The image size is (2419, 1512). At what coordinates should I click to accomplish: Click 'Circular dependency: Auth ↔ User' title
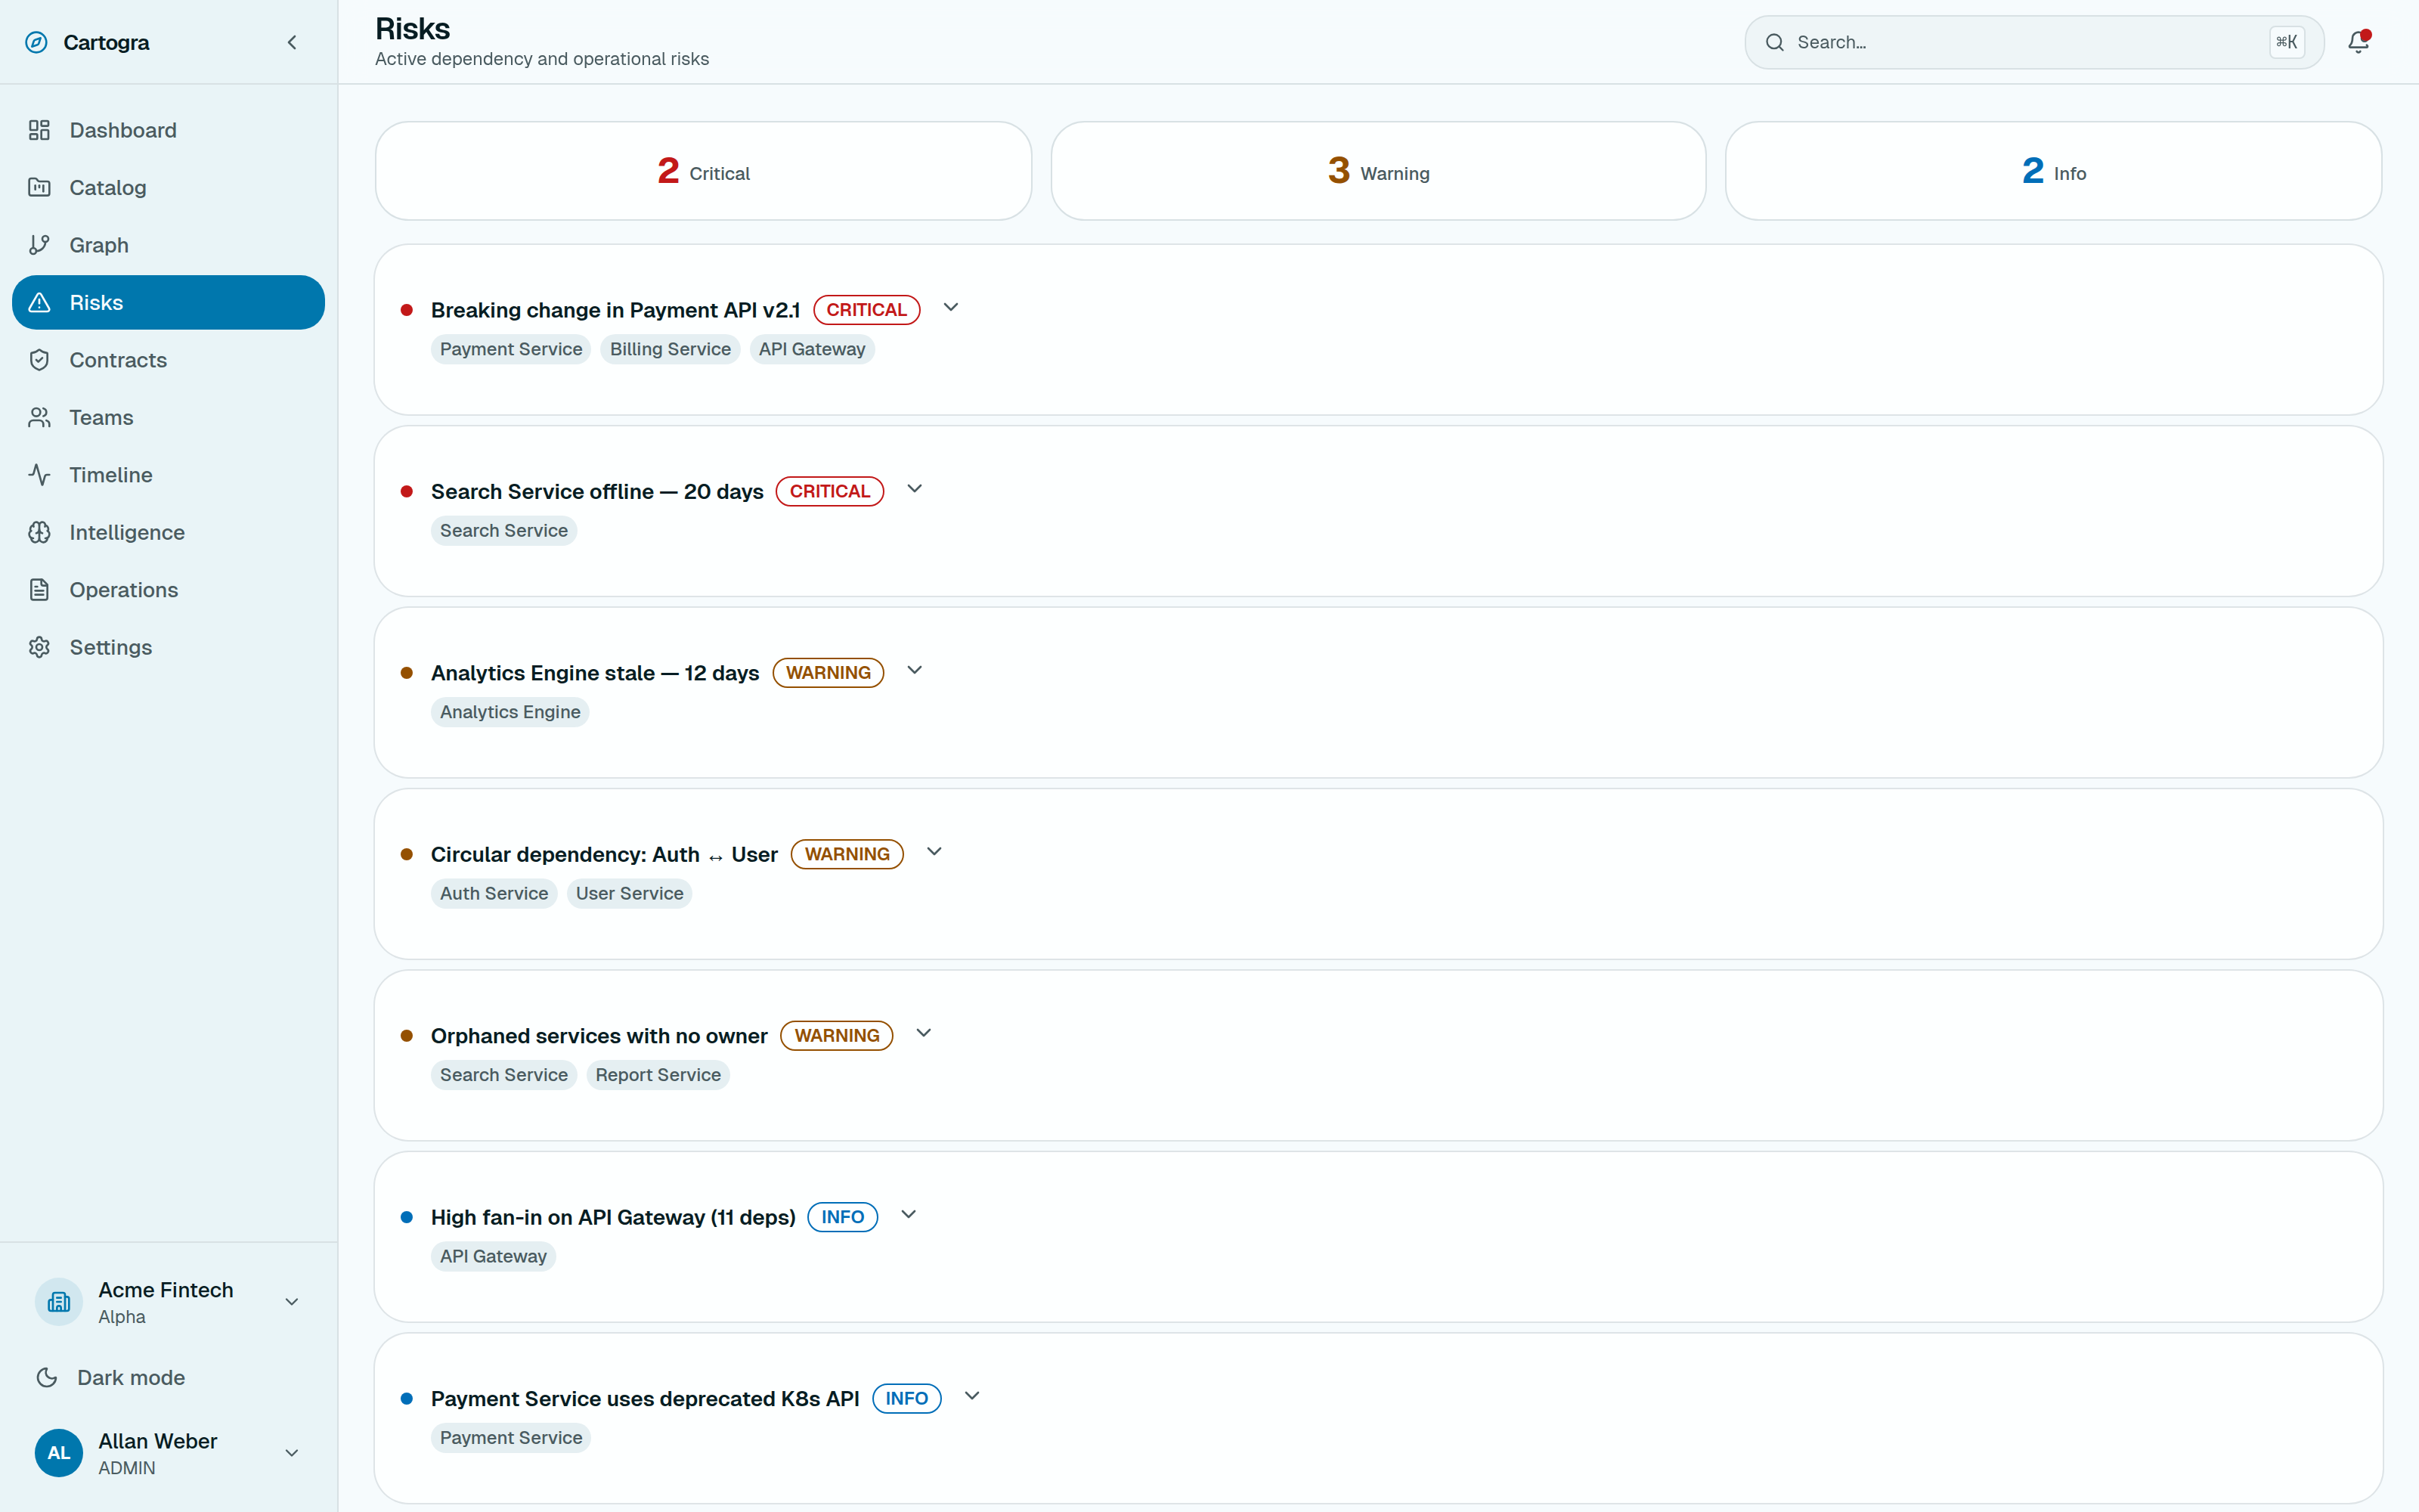tap(604, 854)
